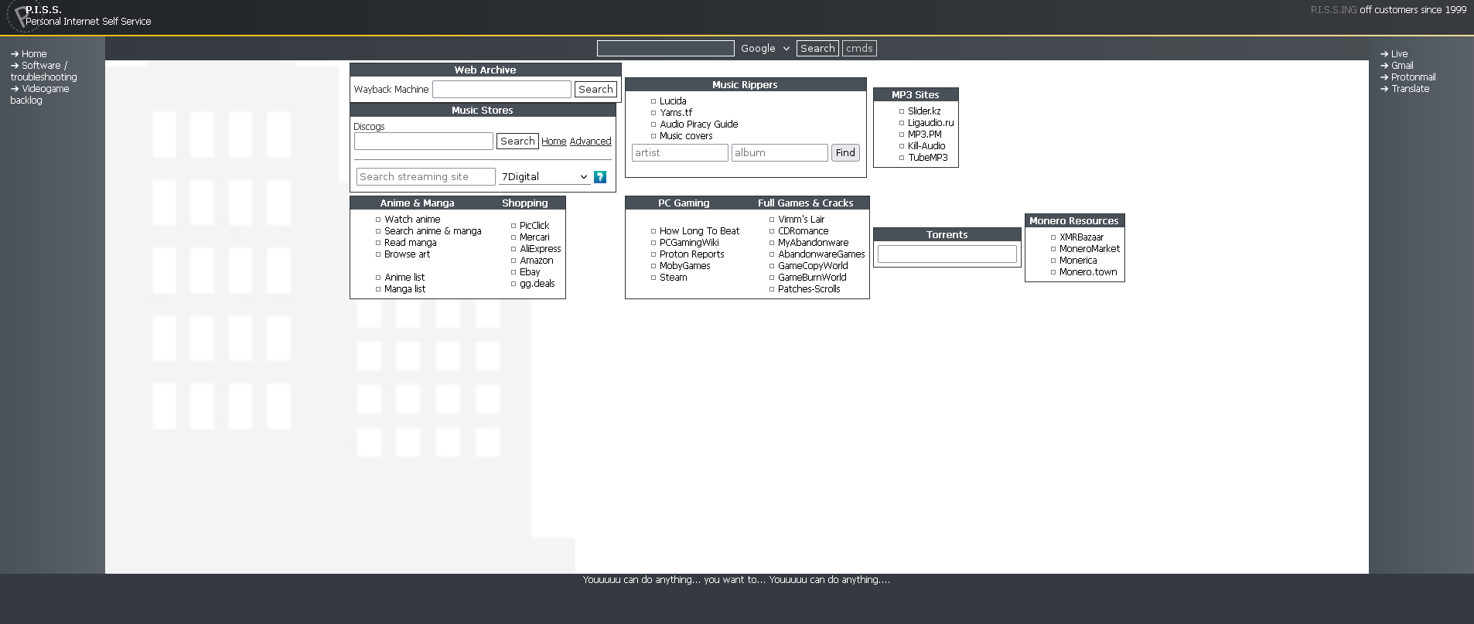The image size is (1474, 624).
Task: Open the Steam link
Action: (x=673, y=278)
